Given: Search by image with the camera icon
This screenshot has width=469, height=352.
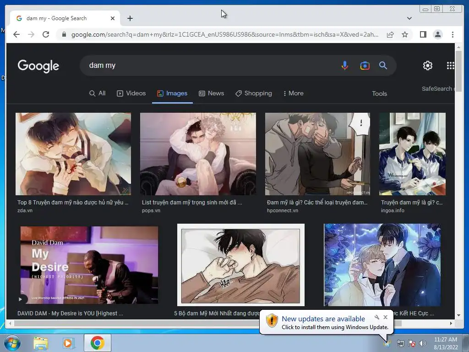Looking at the screenshot, I should (365, 65).
